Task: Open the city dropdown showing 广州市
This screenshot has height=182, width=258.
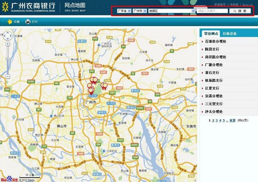Action: [x=140, y=11]
